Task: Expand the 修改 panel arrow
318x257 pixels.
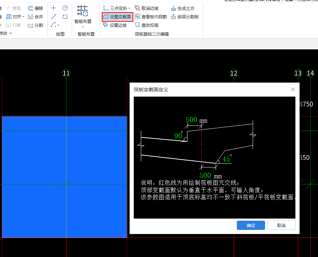Action: pos(11,33)
